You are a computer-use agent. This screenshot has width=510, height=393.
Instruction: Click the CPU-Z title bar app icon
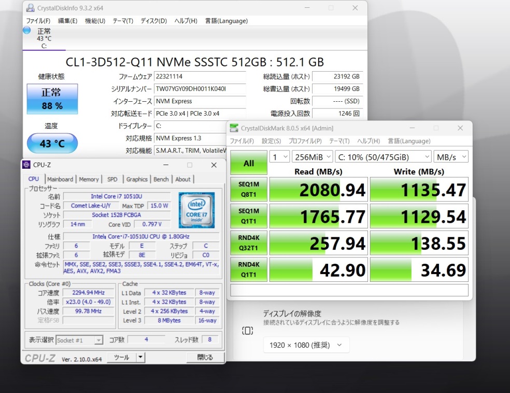(x=26, y=165)
